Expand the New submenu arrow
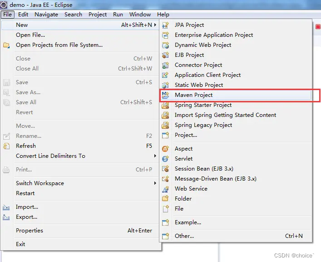 pyautogui.click(x=155, y=25)
